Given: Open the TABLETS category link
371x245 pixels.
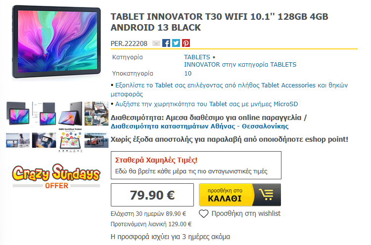Looking at the screenshot, I should coord(197,57).
